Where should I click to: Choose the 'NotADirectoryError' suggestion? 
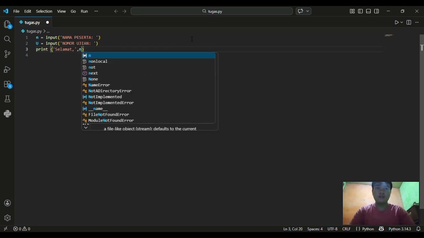point(148,91)
